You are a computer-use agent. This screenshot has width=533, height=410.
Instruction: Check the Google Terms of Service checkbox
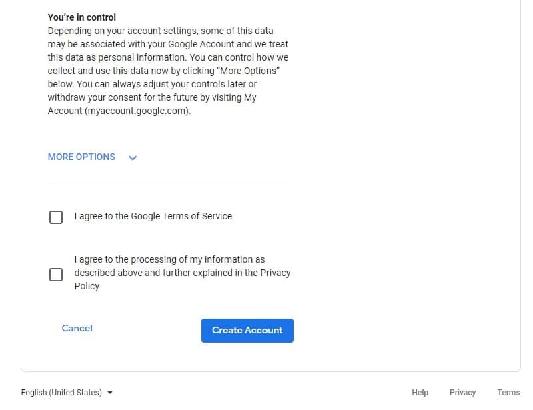[x=56, y=217]
